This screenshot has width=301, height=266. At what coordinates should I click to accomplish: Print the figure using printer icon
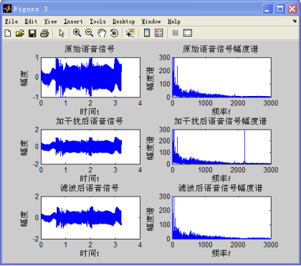tap(44, 33)
